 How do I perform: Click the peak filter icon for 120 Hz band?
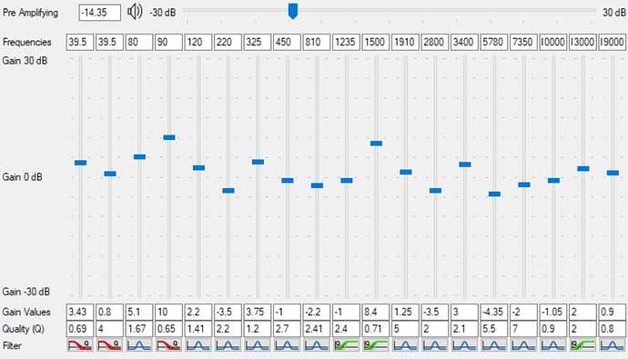tap(198, 345)
